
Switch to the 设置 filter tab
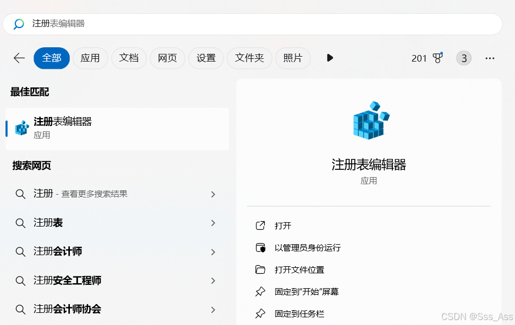pyautogui.click(x=206, y=58)
